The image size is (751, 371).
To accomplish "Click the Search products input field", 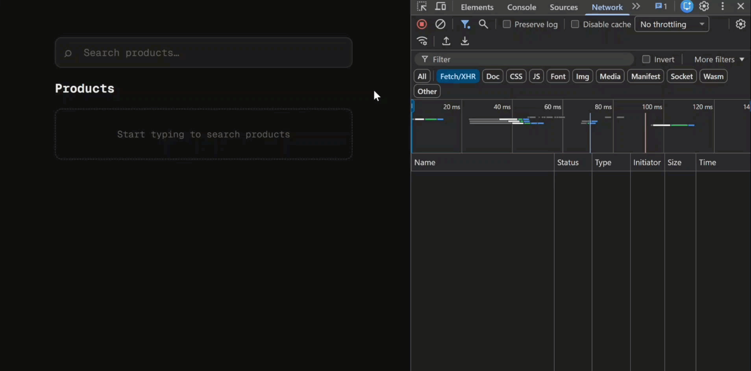I will [203, 52].
